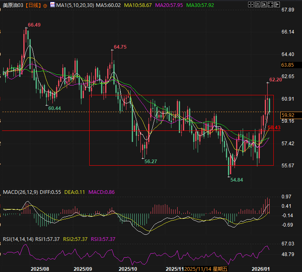This screenshot has height=272, width=302.
Task: Click the panel export arrow icon
Action: (x=277, y=4)
